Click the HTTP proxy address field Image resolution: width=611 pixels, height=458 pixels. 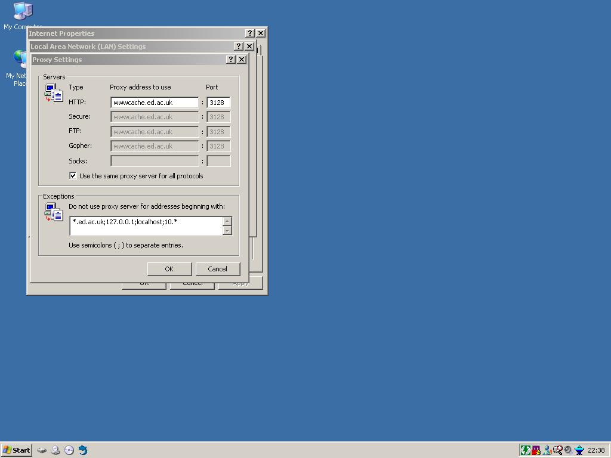pos(155,103)
